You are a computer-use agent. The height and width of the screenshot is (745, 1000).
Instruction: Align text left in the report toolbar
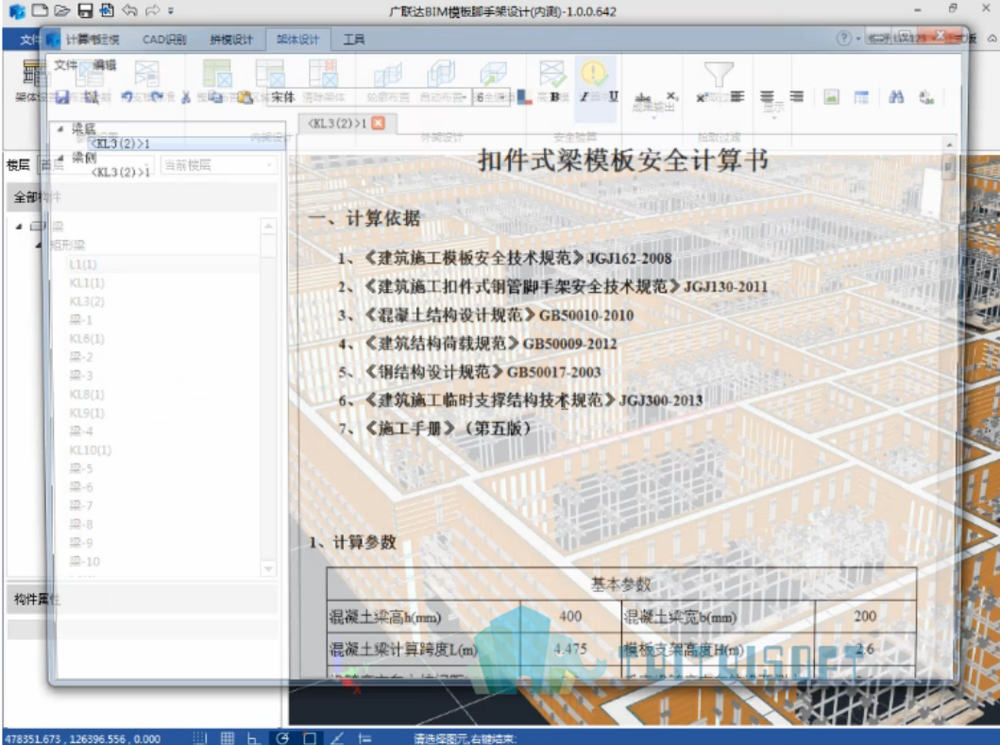(737, 96)
